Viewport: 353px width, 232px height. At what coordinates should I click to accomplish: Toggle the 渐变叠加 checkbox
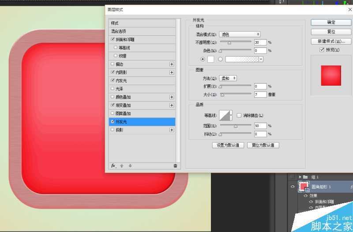pos(113,105)
